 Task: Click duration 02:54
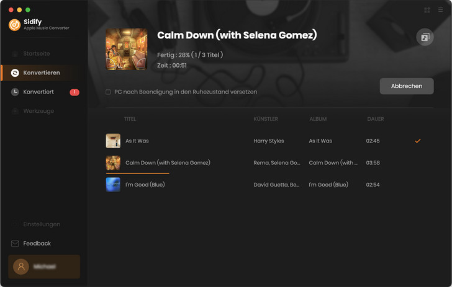[x=373, y=185]
